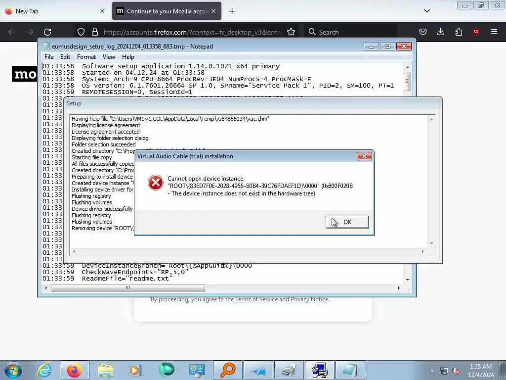The image size is (506, 380).
Task: Close the New Tab browser tab
Action: coord(102,11)
